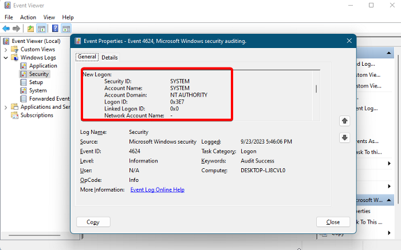The height and width of the screenshot is (250, 401).
Task: Click the NT AUTHORITY account domain value
Action: pos(188,95)
